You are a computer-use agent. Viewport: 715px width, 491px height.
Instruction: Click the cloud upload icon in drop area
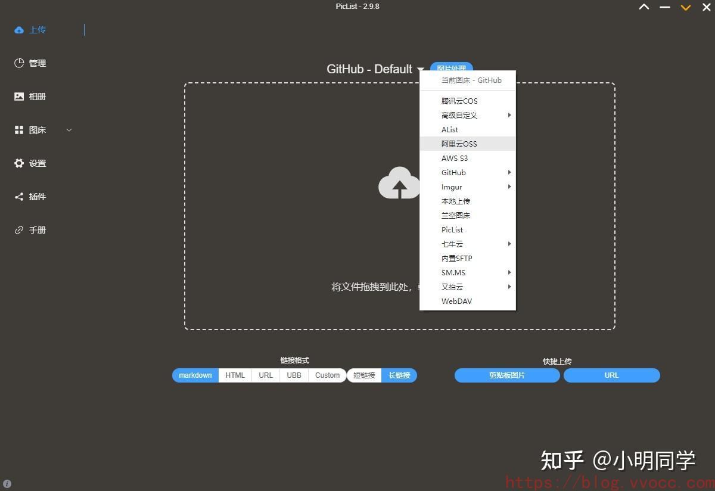[399, 184]
